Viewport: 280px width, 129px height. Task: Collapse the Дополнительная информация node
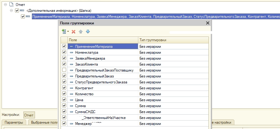pyautogui.click(x=12, y=11)
